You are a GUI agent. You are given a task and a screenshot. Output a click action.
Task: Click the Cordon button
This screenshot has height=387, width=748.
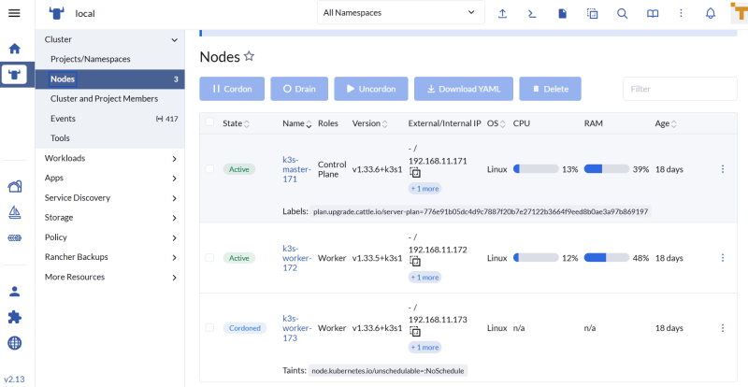(232, 89)
